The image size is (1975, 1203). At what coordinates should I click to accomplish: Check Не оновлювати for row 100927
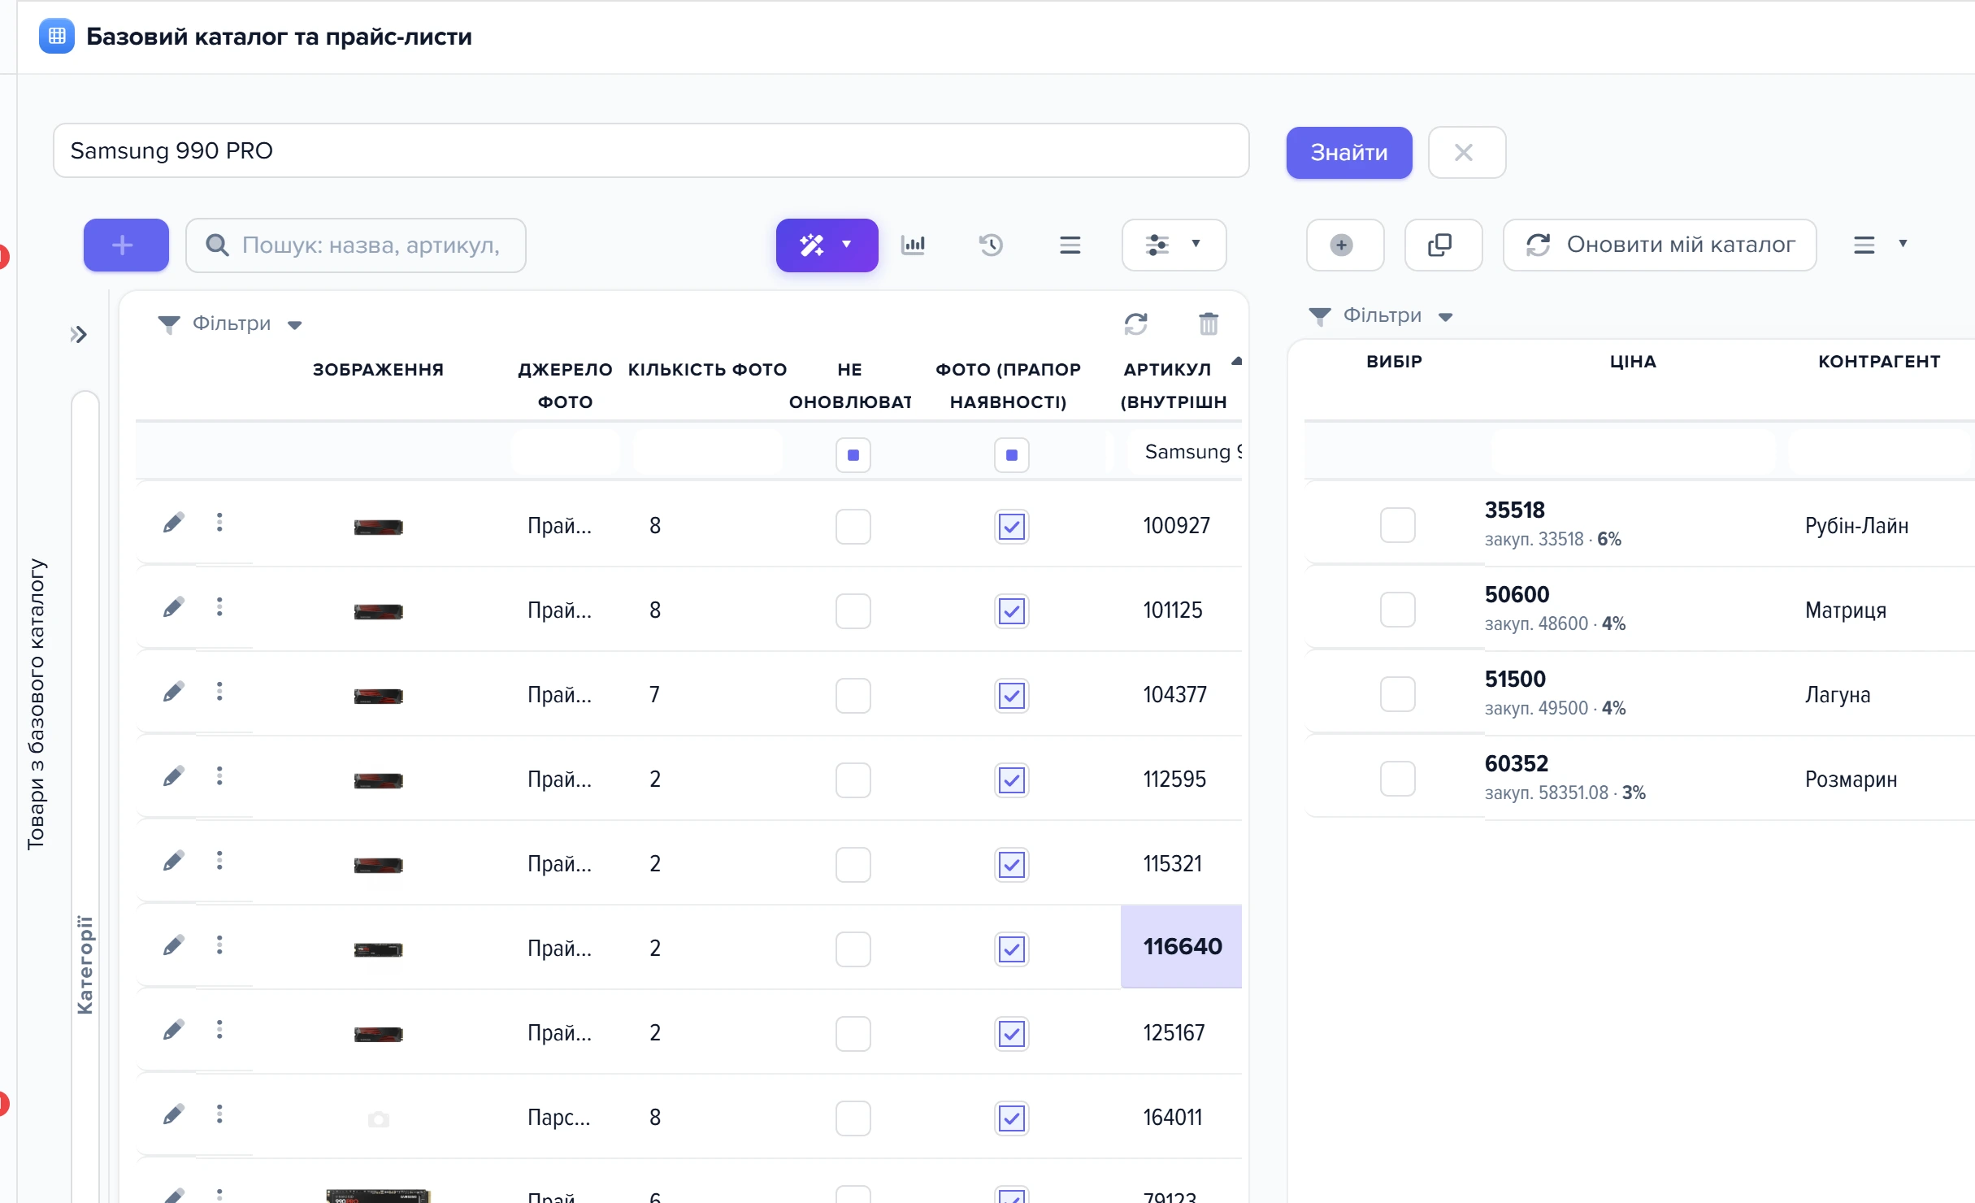pos(853,527)
